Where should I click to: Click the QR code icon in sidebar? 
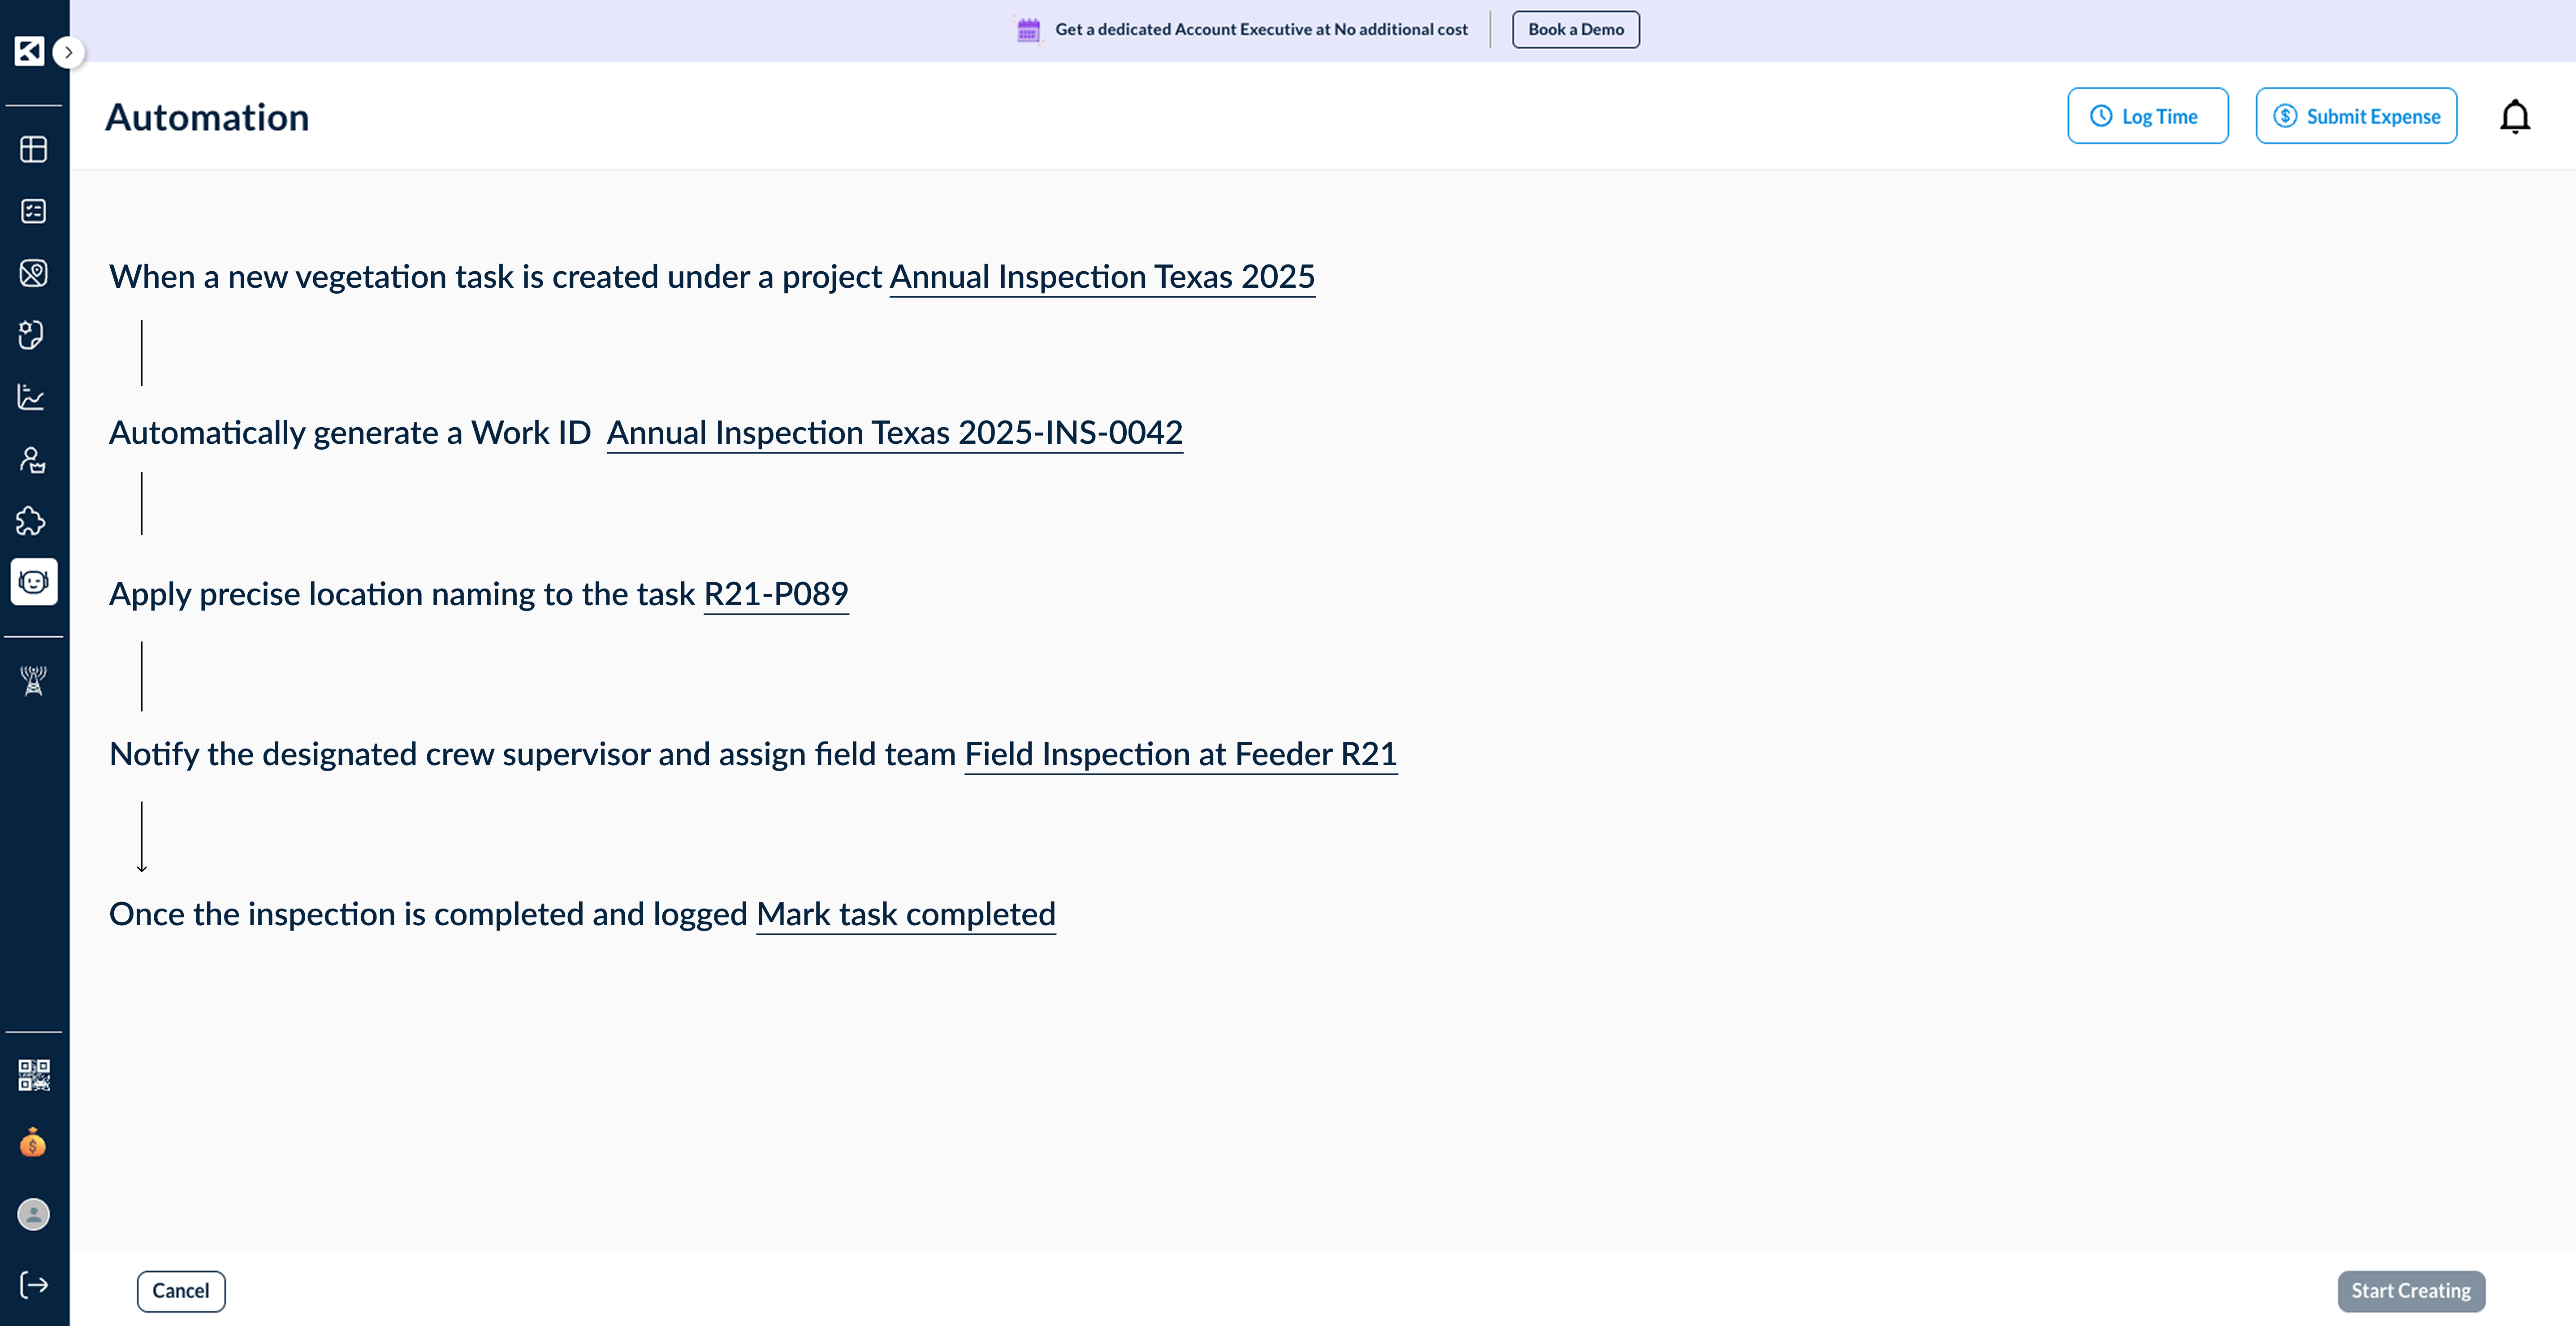(34, 1075)
